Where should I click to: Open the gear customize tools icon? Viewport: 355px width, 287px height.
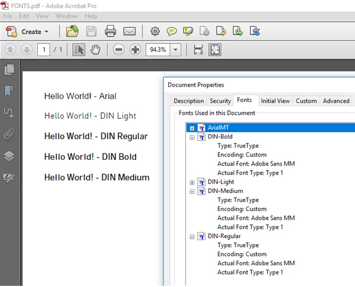tap(155, 31)
